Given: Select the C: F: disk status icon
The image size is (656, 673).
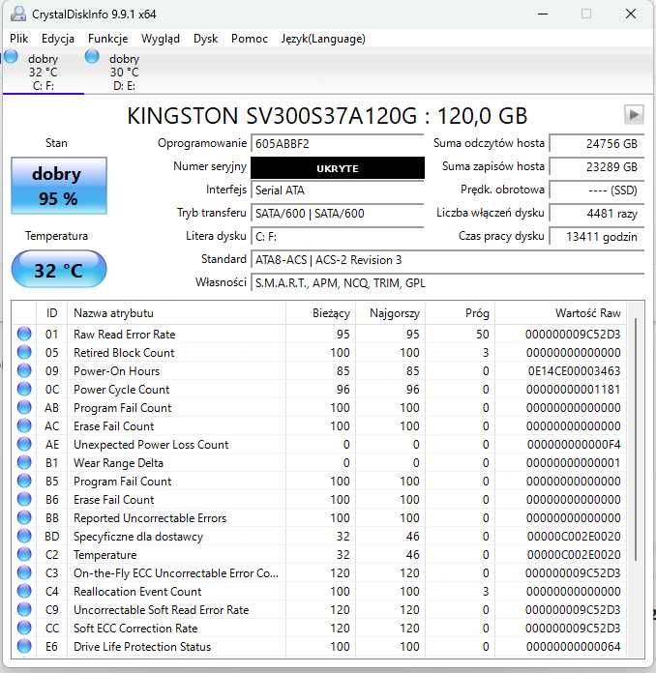Looking at the screenshot, I should pyautogui.click(x=11, y=56).
